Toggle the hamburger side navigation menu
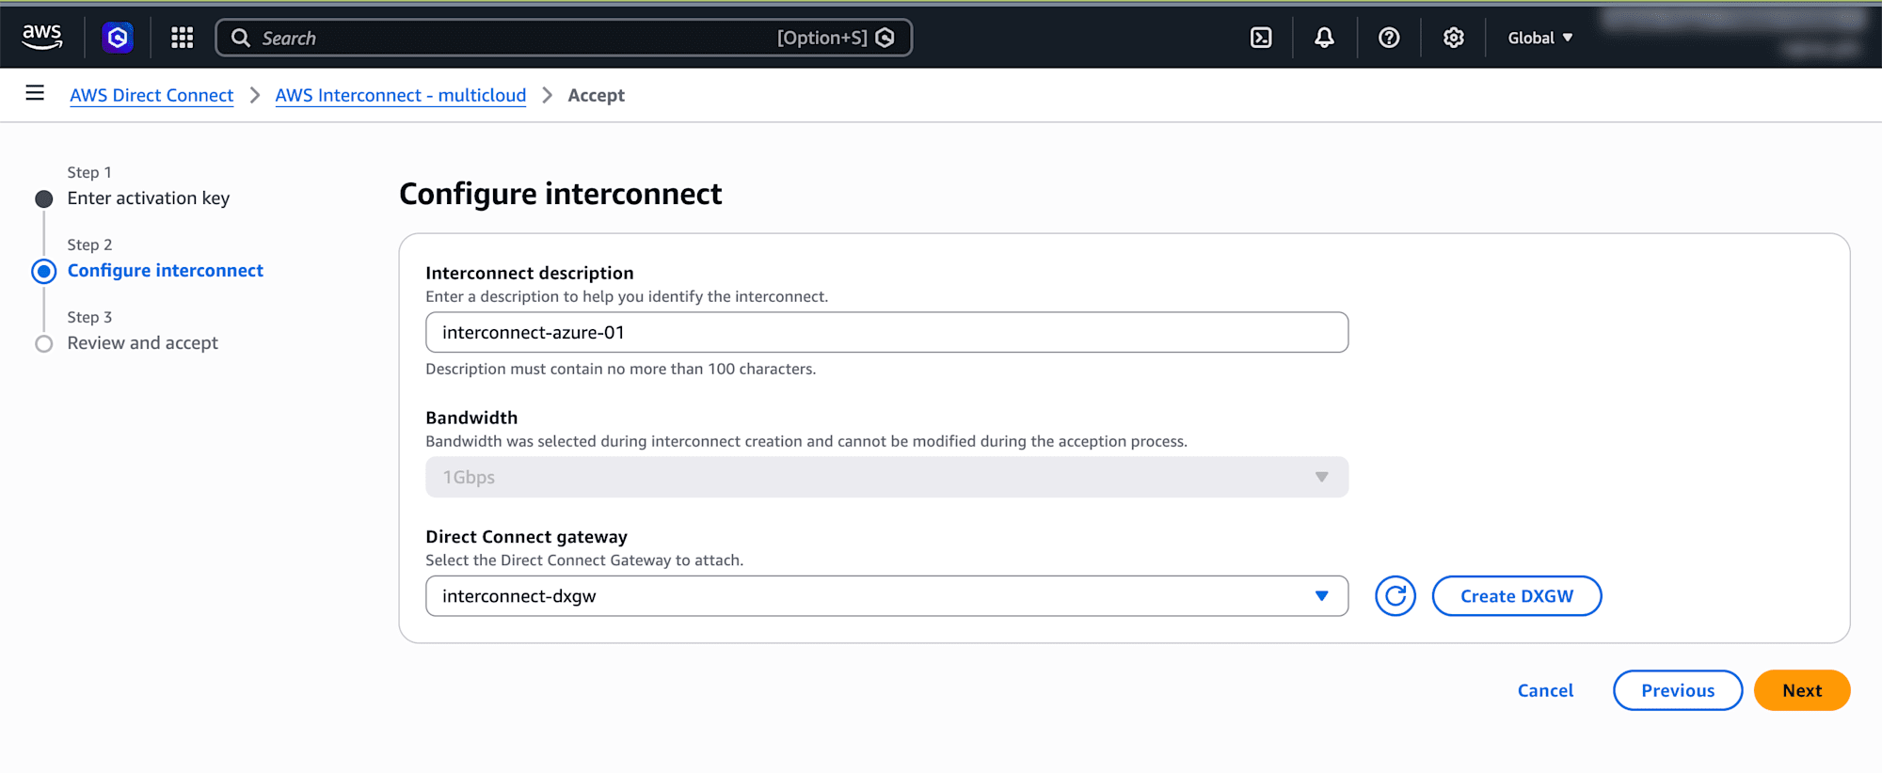The image size is (1882, 773). (x=35, y=93)
